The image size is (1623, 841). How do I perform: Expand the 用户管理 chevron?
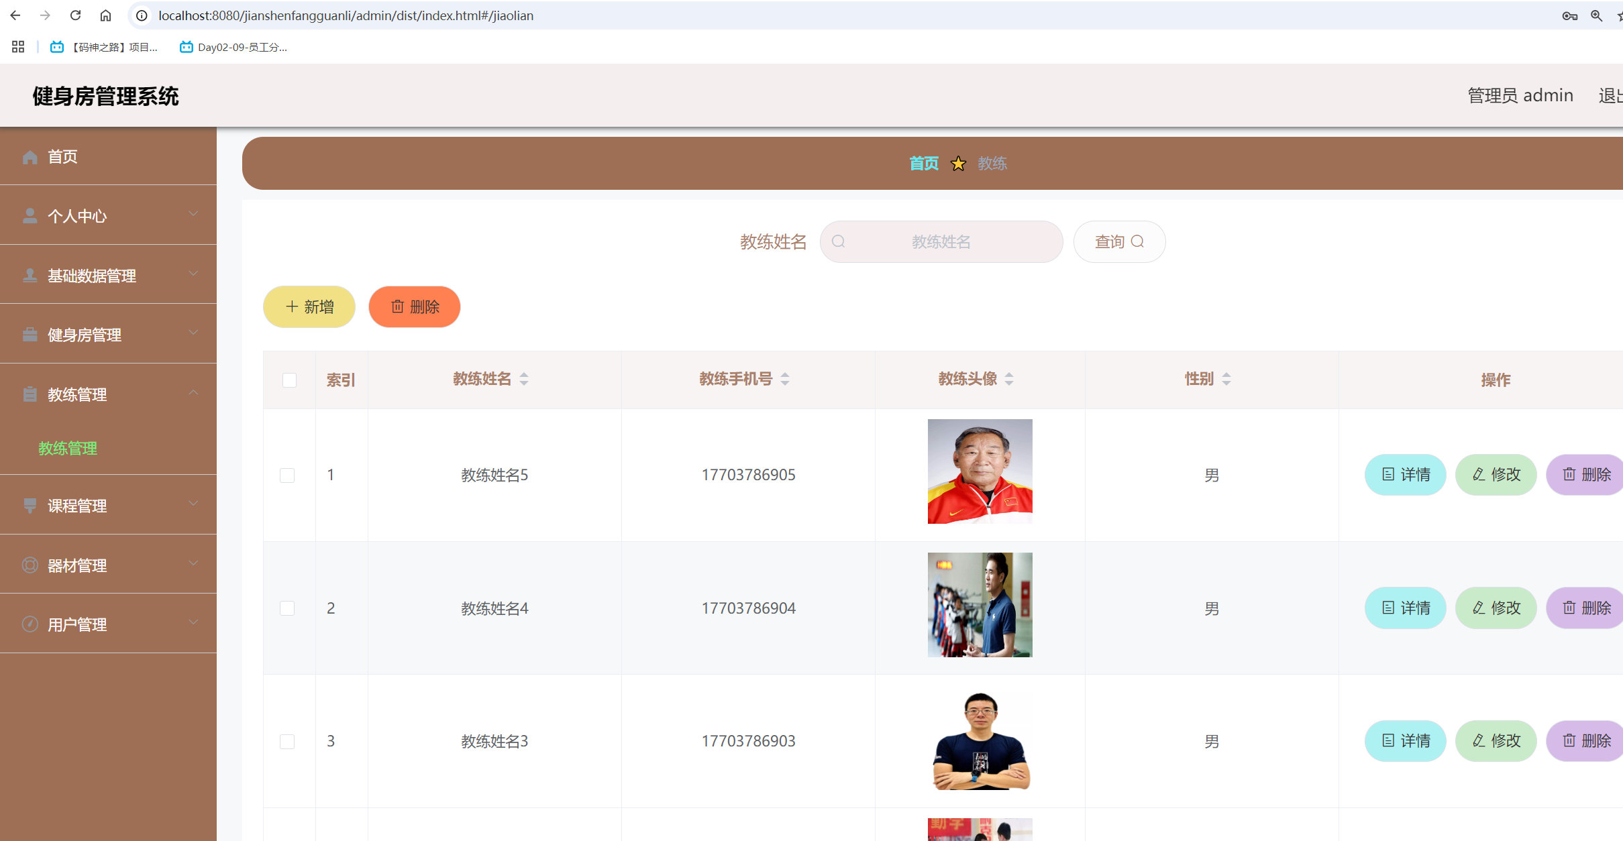point(193,622)
